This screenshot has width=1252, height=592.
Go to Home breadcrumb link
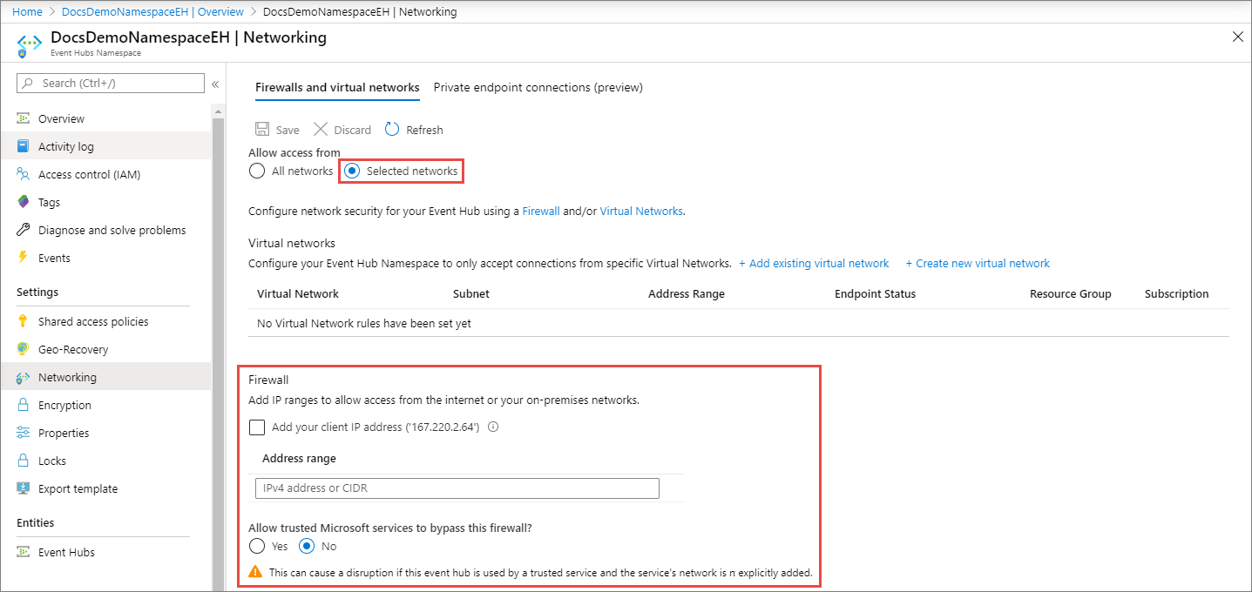27,11
